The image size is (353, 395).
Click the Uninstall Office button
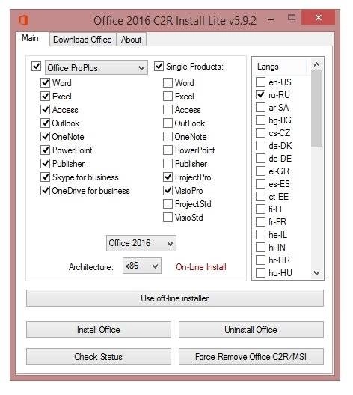(x=251, y=329)
